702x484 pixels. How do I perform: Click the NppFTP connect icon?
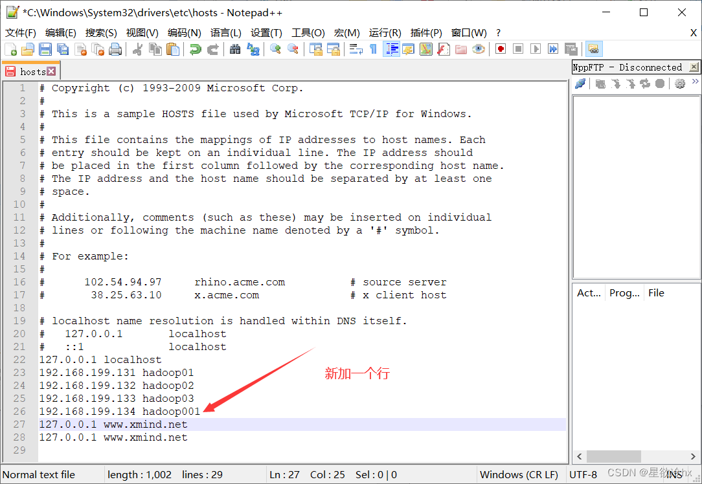point(580,83)
